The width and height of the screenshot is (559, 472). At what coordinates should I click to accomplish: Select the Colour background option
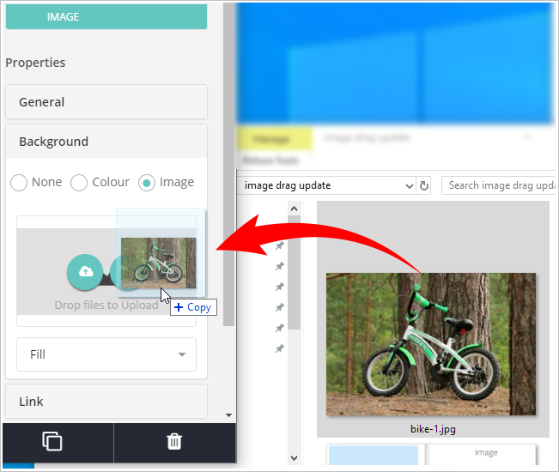pyautogui.click(x=79, y=183)
